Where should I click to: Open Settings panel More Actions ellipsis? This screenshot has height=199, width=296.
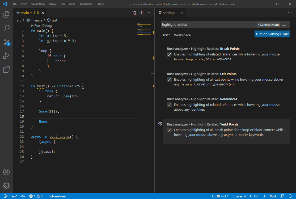click(290, 13)
